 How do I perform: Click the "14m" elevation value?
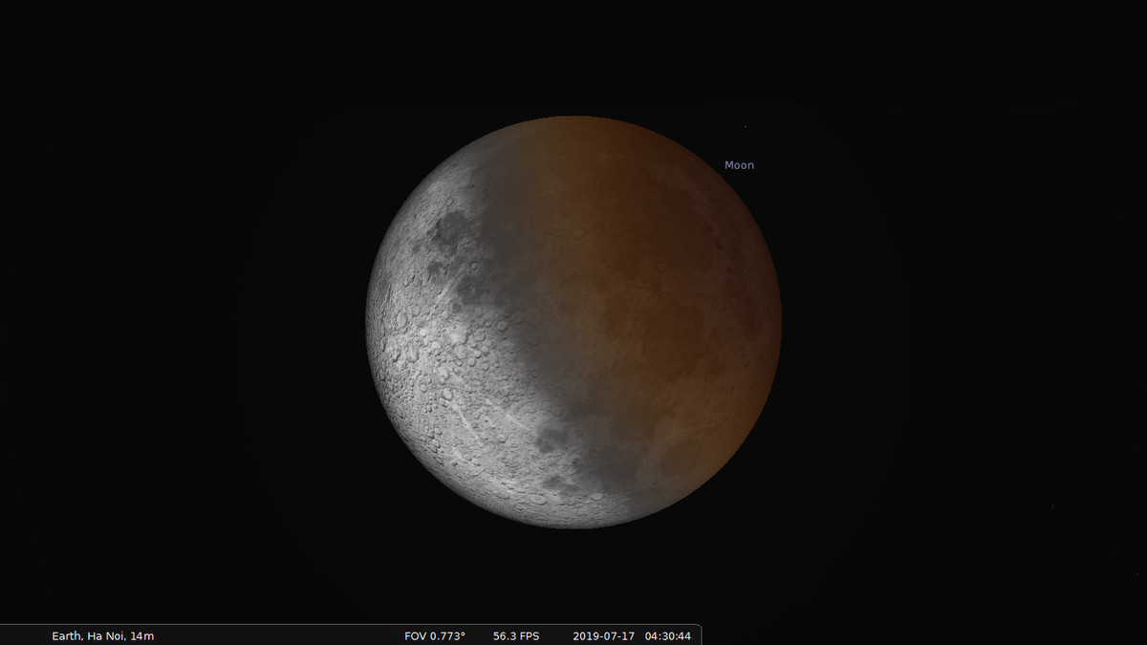click(x=142, y=635)
